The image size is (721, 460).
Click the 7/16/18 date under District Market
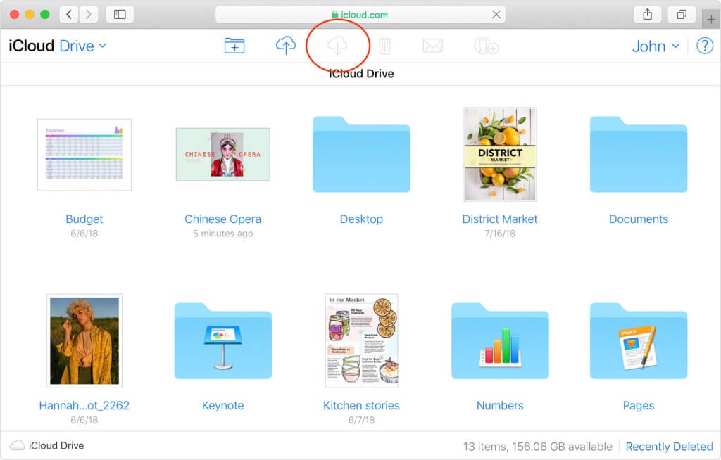pyautogui.click(x=500, y=234)
